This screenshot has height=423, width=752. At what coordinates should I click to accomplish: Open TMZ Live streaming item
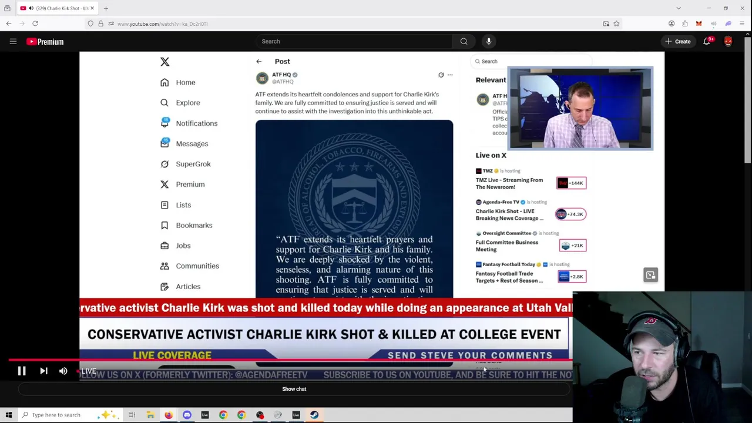point(531,180)
